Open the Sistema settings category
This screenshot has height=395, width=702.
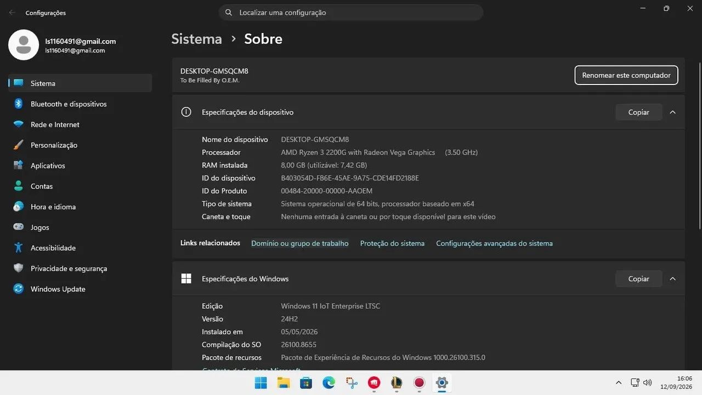coord(80,83)
